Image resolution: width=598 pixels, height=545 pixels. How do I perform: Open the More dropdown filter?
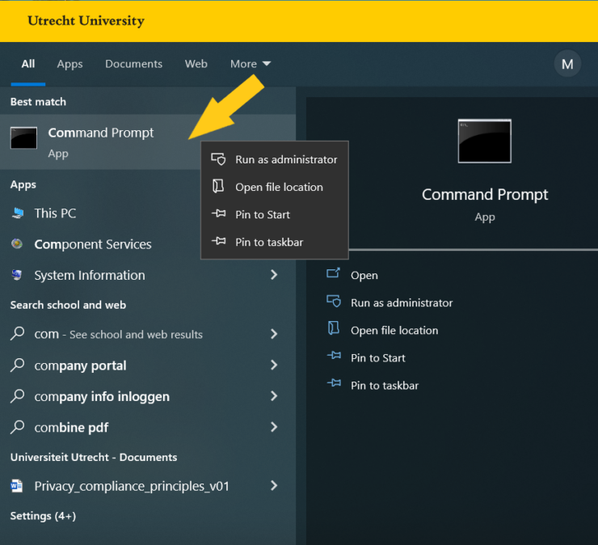(251, 64)
